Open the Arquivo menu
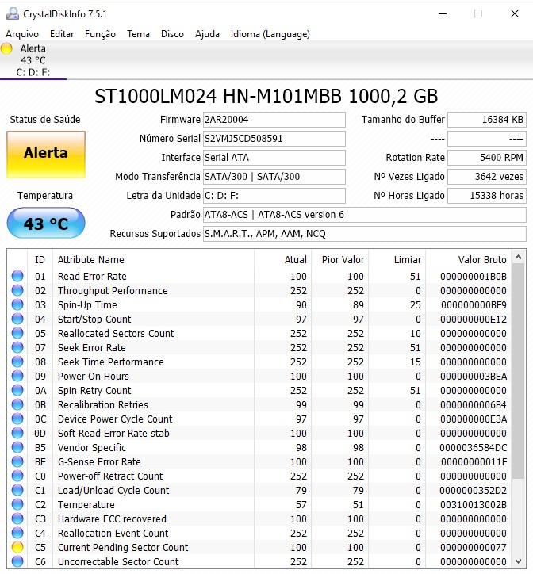Screen dimensions: 533x574 tap(22, 34)
